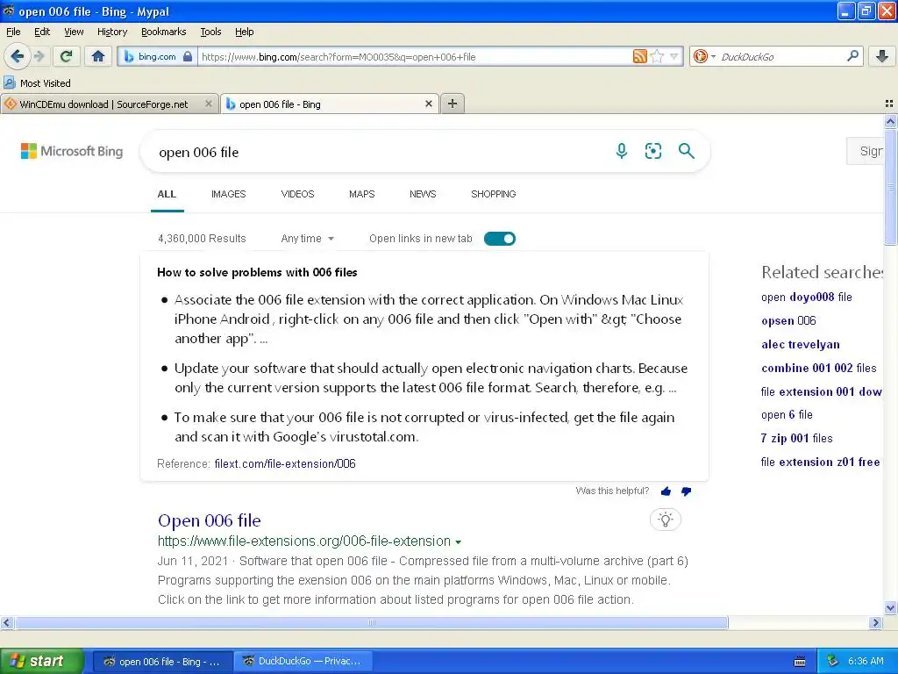The height and width of the screenshot is (674, 898).
Task: Click the vertical scrollbar down arrow
Action: (890, 608)
